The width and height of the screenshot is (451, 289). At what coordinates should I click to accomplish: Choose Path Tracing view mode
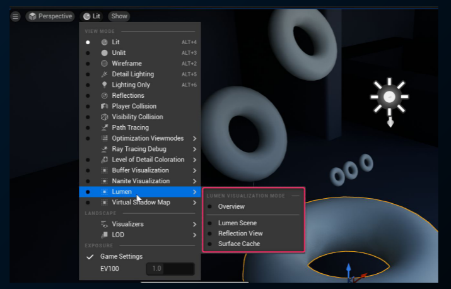[x=140, y=127]
